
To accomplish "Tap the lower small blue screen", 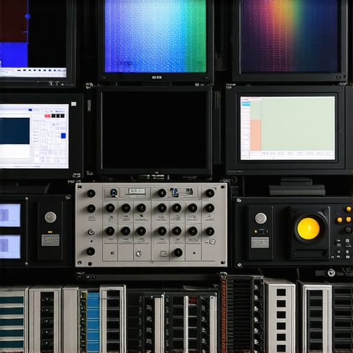I will (10, 247).
